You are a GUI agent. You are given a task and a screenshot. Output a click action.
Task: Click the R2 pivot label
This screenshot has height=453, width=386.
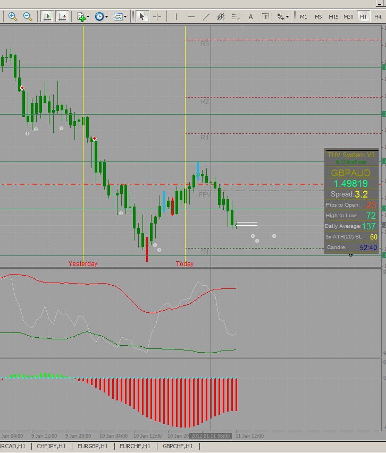204,101
